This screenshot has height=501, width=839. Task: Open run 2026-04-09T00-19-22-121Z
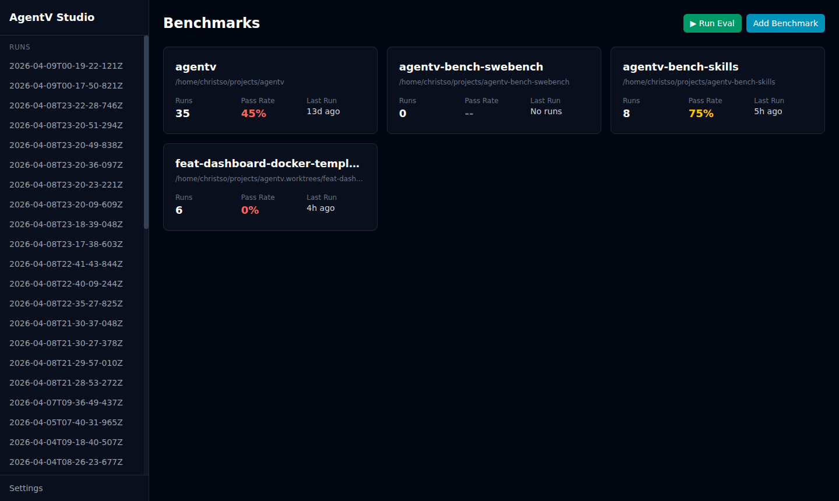coord(66,66)
